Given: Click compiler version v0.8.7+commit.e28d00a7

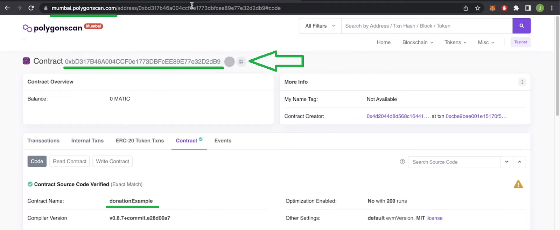Looking at the screenshot, I should tap(140, 218).
